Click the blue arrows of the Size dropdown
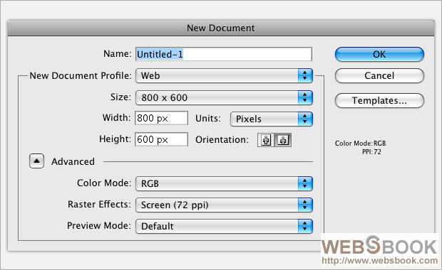The image size is (442, 270). tap(305, 97)
